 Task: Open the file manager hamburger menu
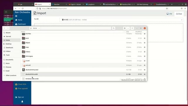coord(132,28)
